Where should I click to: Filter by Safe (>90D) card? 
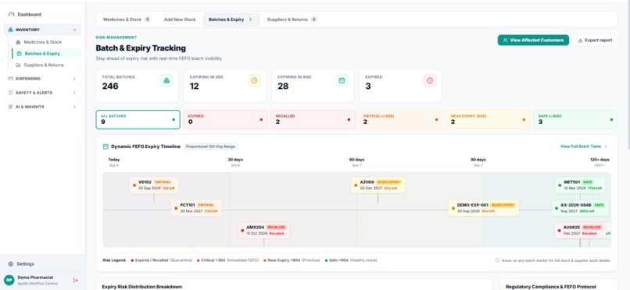(576, 119)
